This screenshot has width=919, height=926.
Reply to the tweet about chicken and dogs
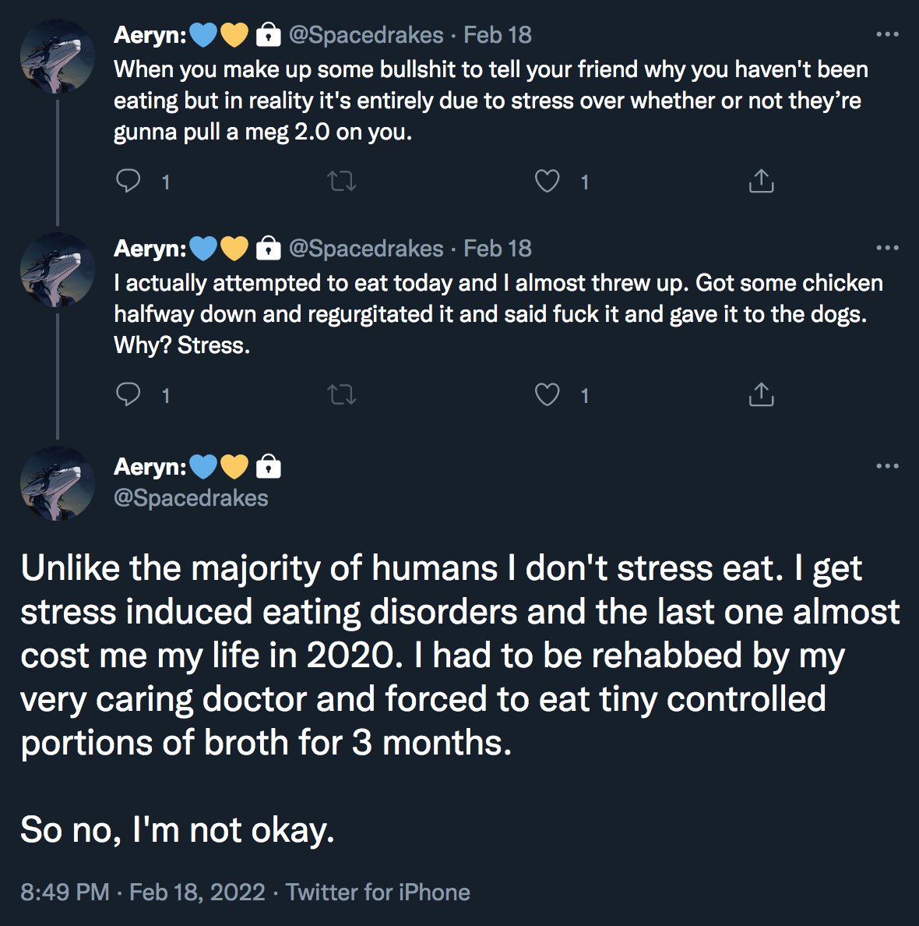128,394
